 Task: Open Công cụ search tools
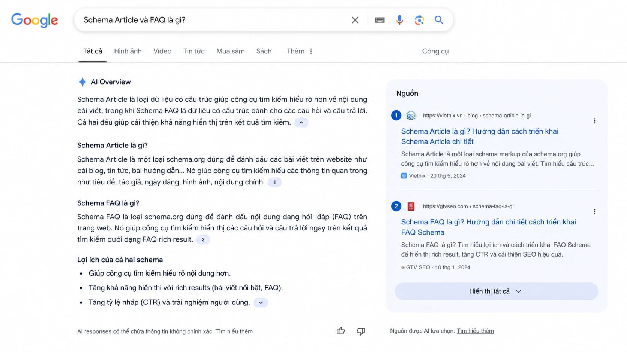435,51
